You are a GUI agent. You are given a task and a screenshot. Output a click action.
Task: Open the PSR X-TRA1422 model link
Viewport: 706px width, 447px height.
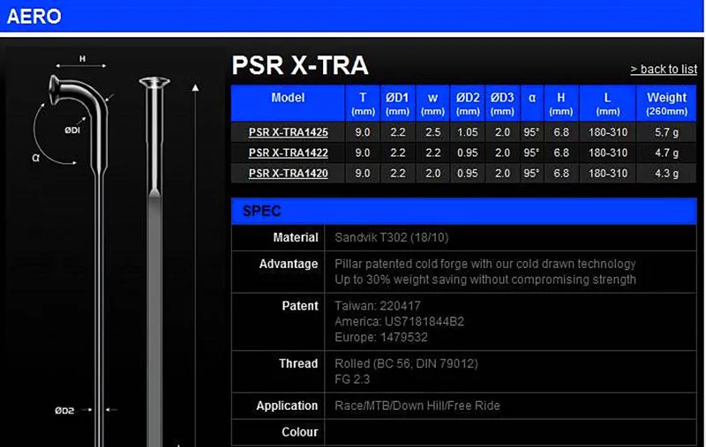(x=289, y=153)
